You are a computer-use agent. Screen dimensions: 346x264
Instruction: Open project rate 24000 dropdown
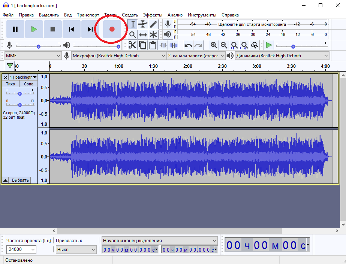tap(21, 249)
